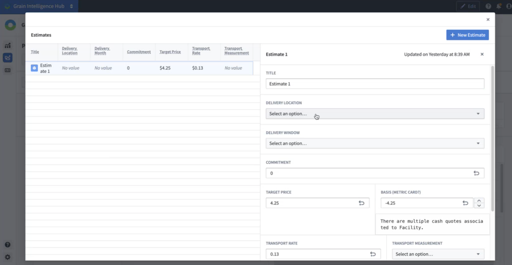
Task: Reset the Commitment field value
Action: pyautogui.click(x=476, y=173)
